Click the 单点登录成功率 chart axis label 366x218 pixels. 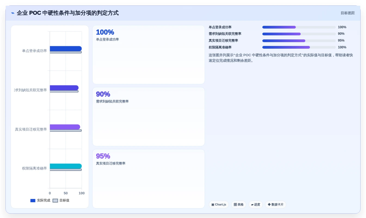(x=35, y=51)
